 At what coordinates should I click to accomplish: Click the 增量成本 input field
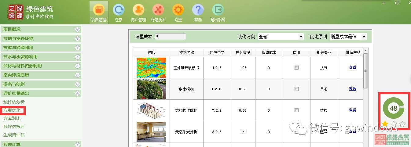tap(170, 37)
